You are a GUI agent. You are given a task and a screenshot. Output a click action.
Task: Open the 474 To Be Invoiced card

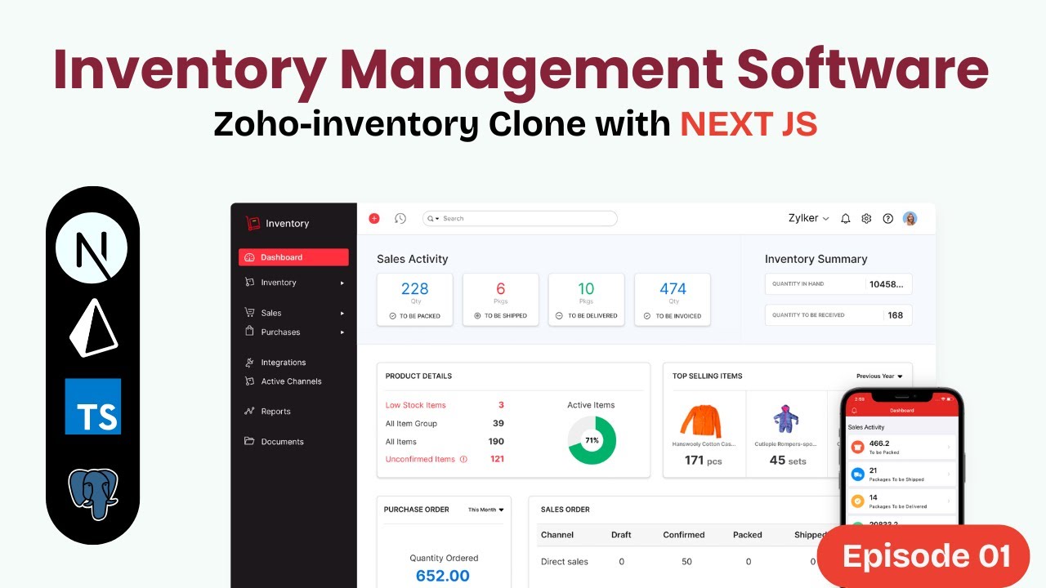click(673, 300)
